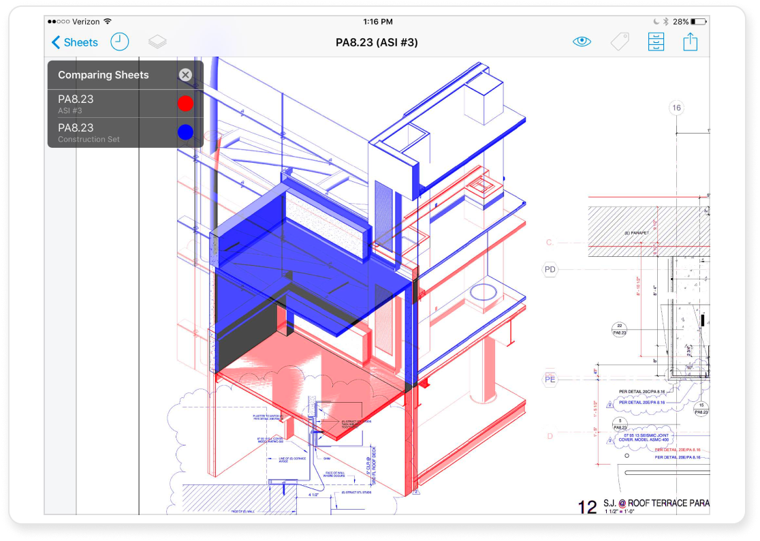Tap the Bluetooth status icon

[x=666, y=21]
